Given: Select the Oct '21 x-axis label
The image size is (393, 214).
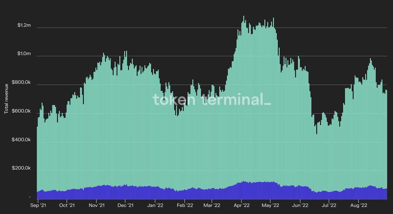Looking at the screenshot, I should pyautogui.click(x=67, y=206).
